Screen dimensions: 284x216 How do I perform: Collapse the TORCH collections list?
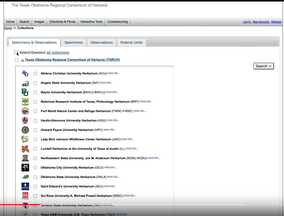(23, 61)
